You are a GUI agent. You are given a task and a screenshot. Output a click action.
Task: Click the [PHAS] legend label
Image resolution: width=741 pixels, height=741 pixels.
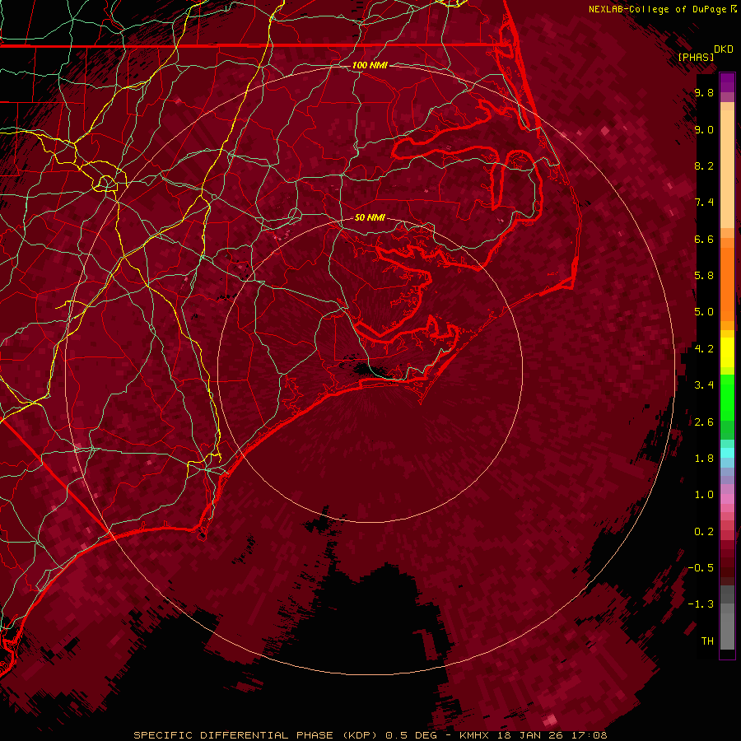[696, 57]
